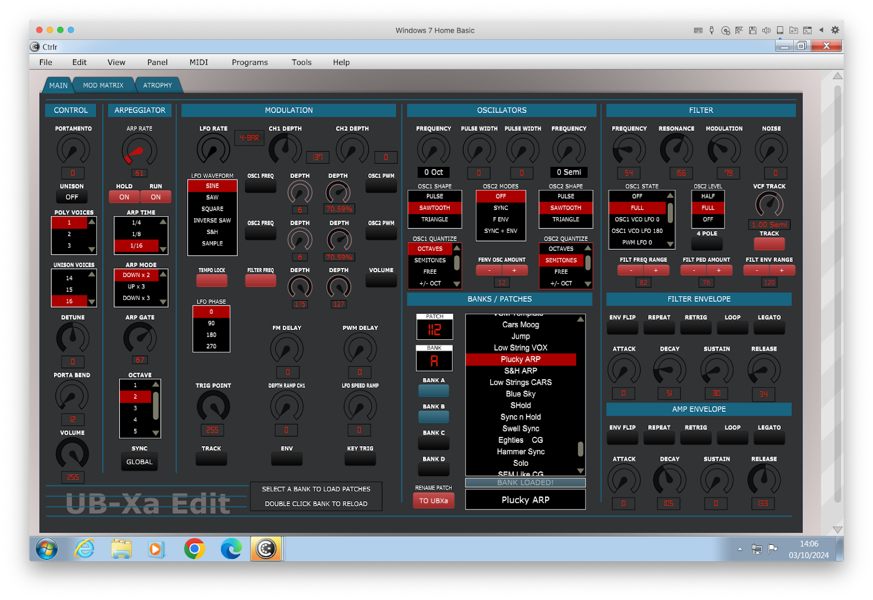Click the VM floppy disk icon
The image size is (873, 600).
click(752, 31)
